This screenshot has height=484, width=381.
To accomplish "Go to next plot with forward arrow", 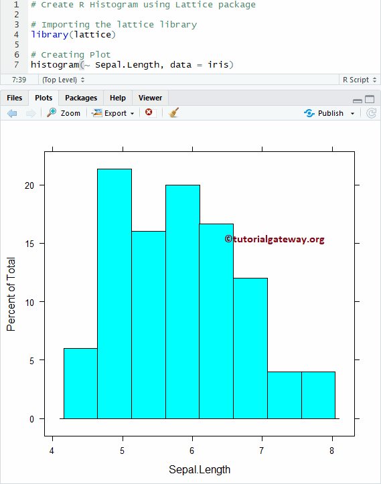I will tap(31, 113).
